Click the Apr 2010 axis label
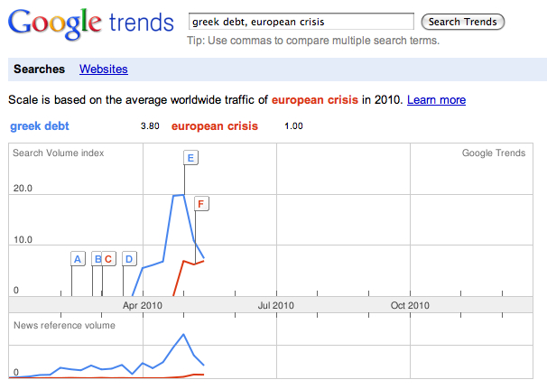The height and width of the screenshot is (389, 547). pos(142,306)
